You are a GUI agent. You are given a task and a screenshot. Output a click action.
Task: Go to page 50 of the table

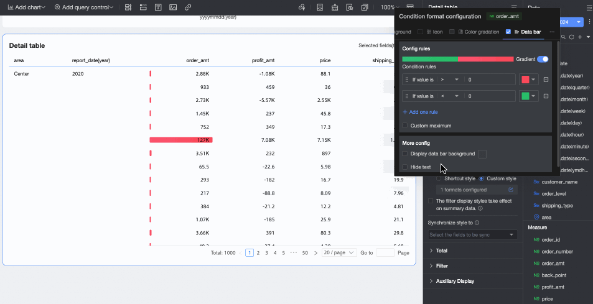click(x=305, y=253)
